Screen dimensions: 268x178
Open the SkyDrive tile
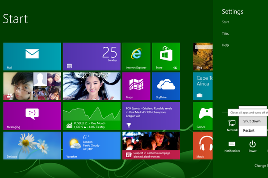pos(166,86)
